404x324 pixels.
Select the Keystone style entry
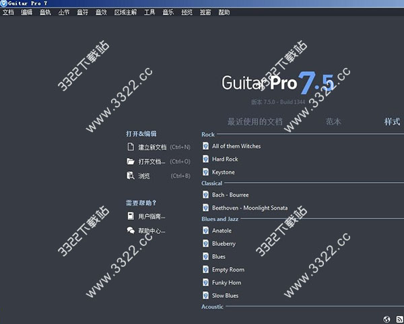[224, 172]
